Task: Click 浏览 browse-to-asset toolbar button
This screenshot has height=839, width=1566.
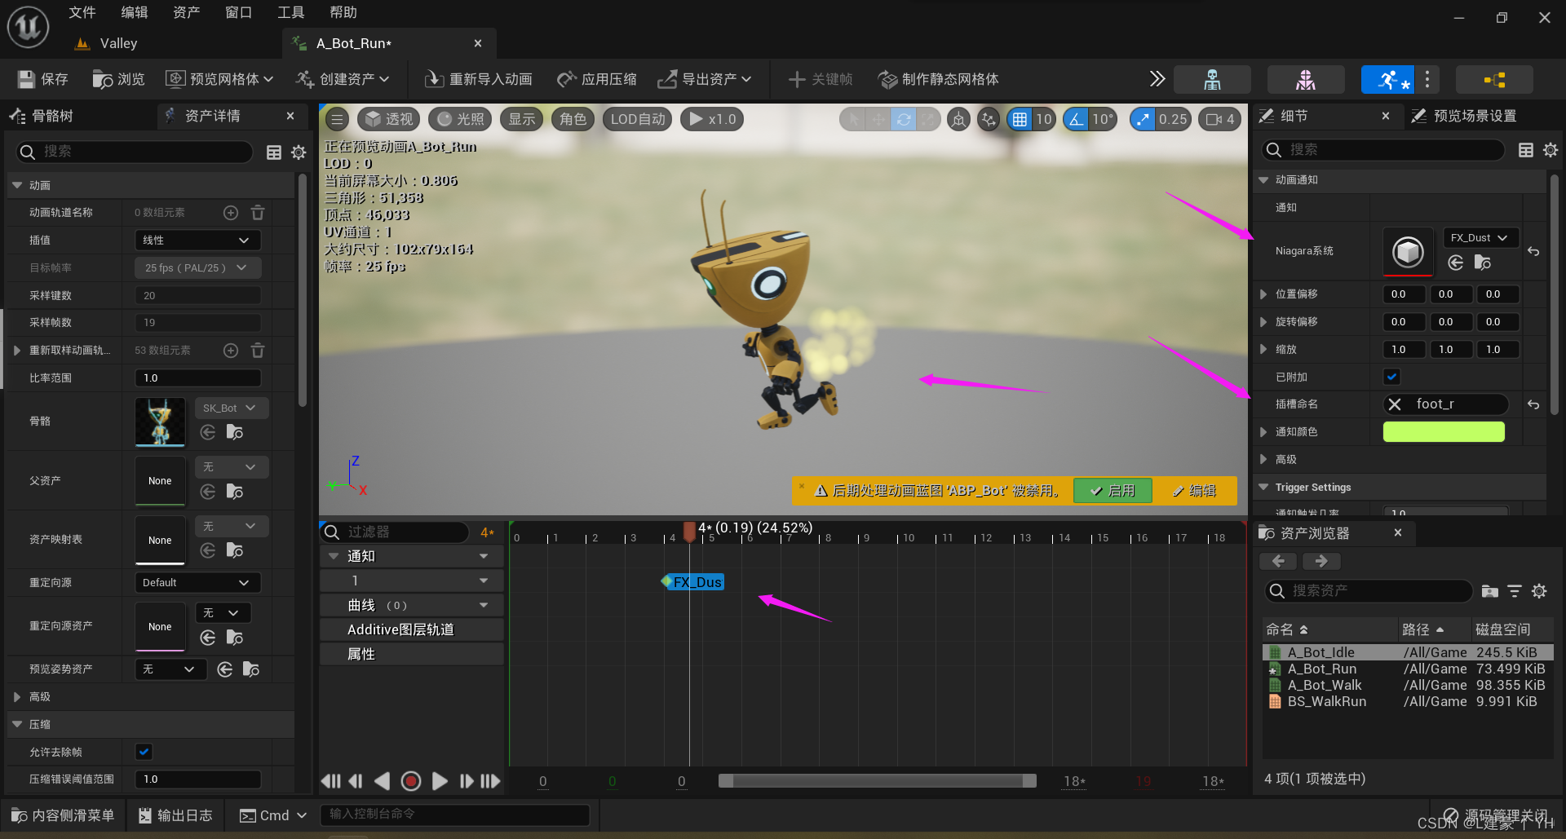Action: [x=119, y=79]
